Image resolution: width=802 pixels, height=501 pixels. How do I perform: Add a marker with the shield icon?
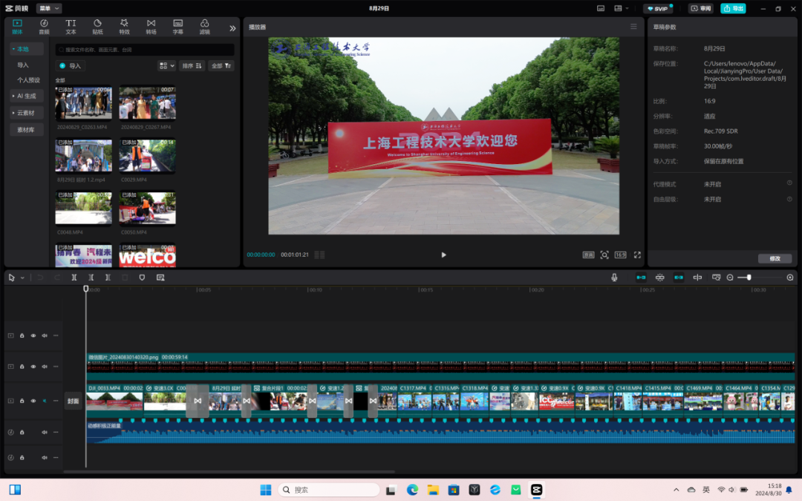pos(142,278)
